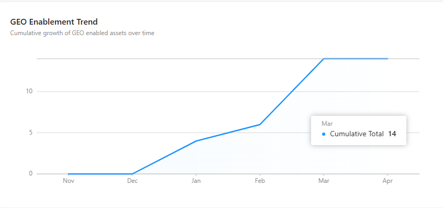Image resolution: width=443 pixels, height=208 pixels.
Task: Click the line's data point at Dec
Action: 132,174
